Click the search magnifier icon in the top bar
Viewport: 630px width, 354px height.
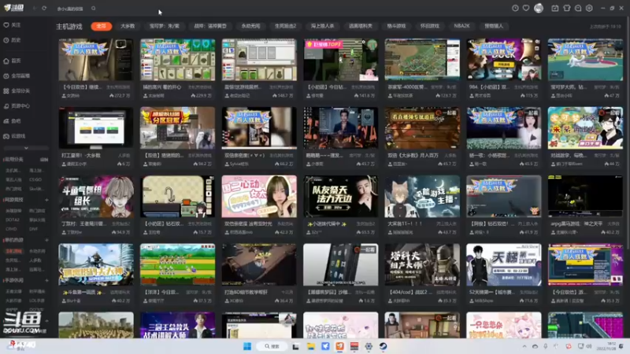[x=93, y=8]
